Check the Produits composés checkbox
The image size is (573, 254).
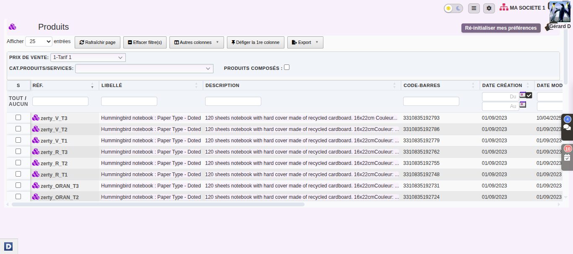tap(286, 67)
